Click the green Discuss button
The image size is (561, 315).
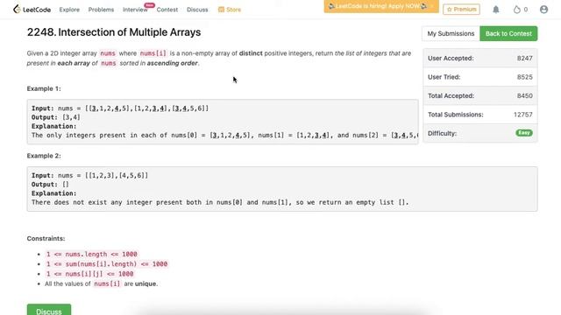49,310
